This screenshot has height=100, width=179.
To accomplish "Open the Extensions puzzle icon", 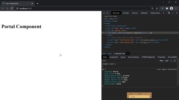I will click(x=167, y=8).
